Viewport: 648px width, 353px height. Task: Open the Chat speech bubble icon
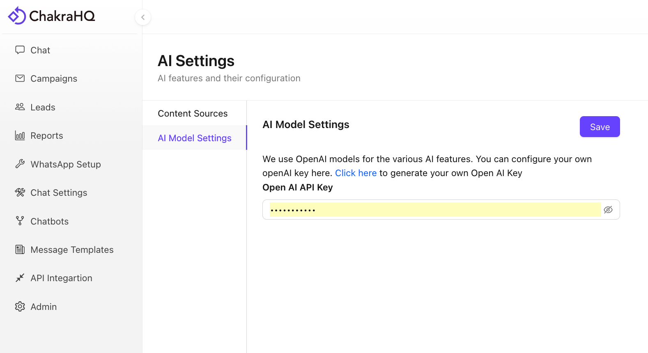[x=20, y=50]
